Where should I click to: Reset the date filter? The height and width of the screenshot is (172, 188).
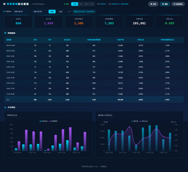(61, 12)
